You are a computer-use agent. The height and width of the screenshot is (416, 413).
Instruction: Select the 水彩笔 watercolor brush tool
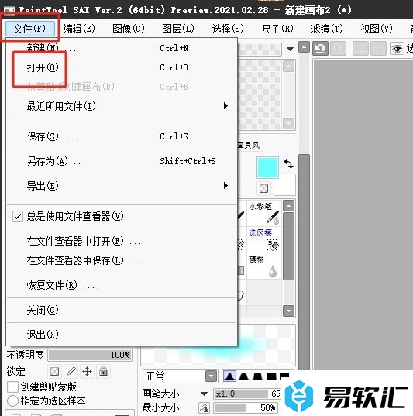coord(264,213)
